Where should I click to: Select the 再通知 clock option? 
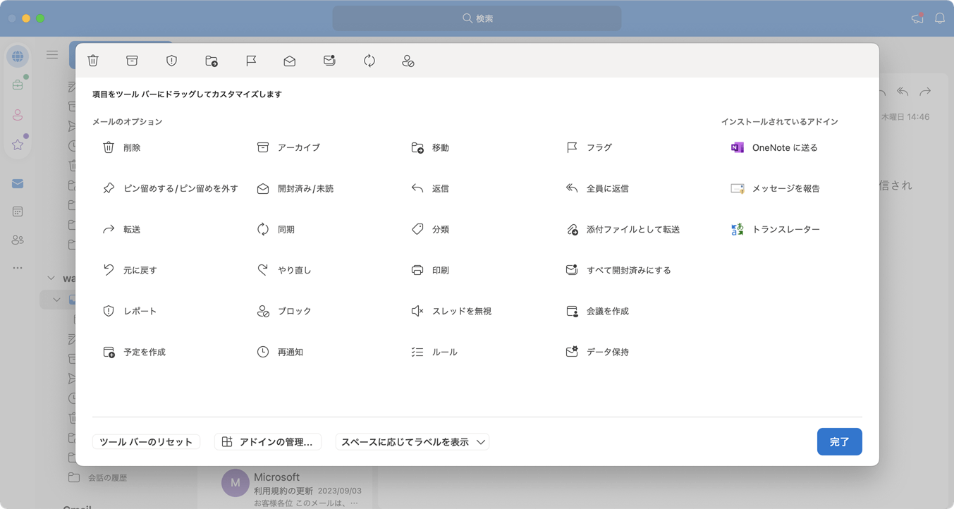click(280, 352)
